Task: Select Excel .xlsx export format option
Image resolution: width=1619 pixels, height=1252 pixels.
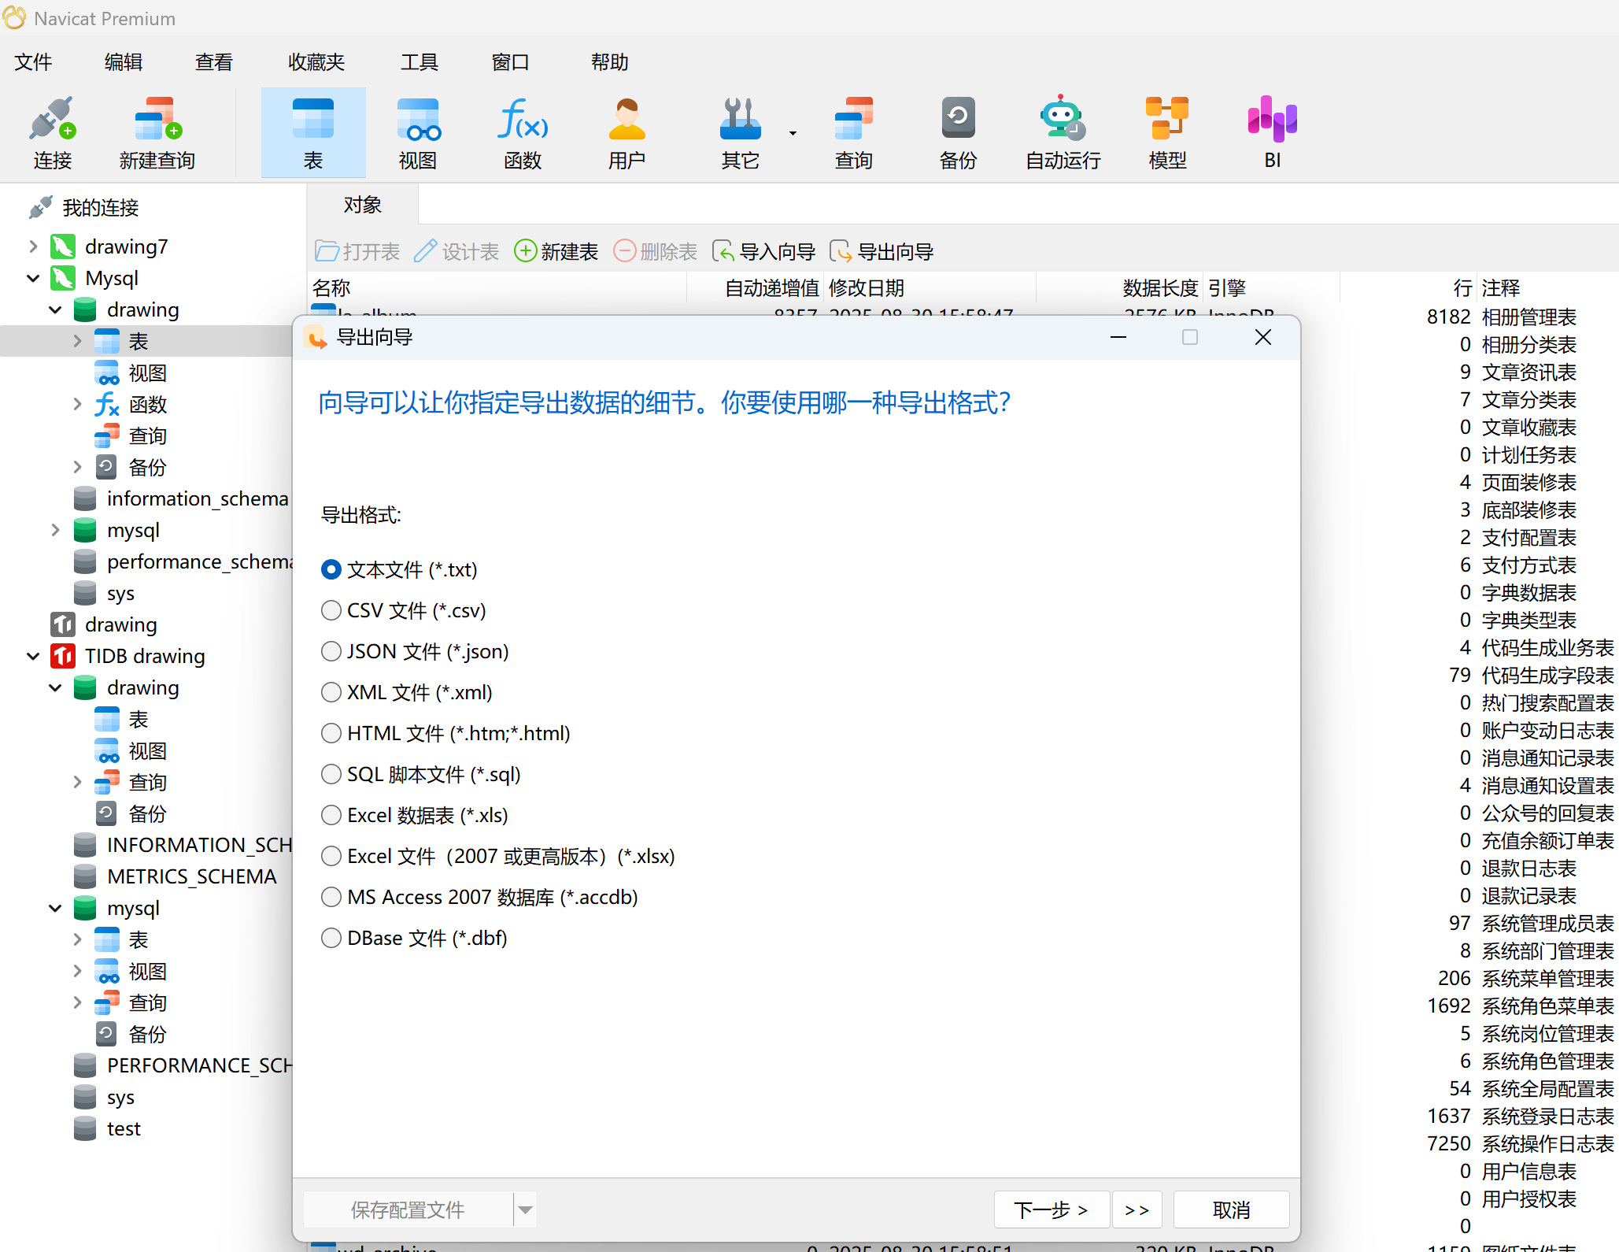Action: click(x=331, y=856)
